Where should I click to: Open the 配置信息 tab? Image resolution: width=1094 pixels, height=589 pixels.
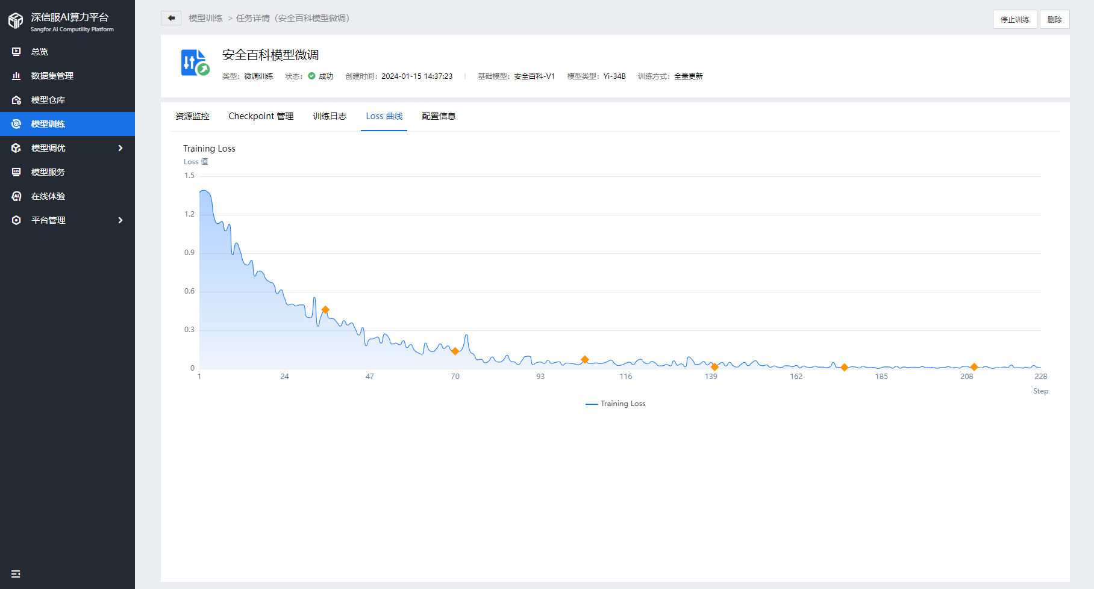[439, 116]
